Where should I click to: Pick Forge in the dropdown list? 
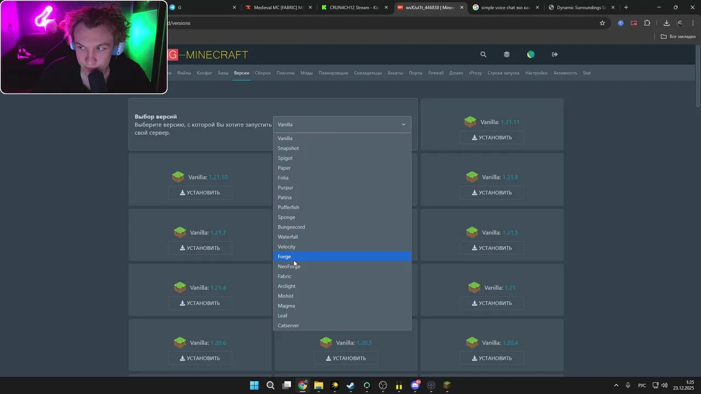pyautogui.click(x=342, y=257)
